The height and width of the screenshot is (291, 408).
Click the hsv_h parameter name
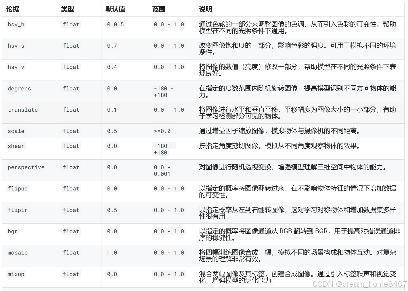(16, 24)
